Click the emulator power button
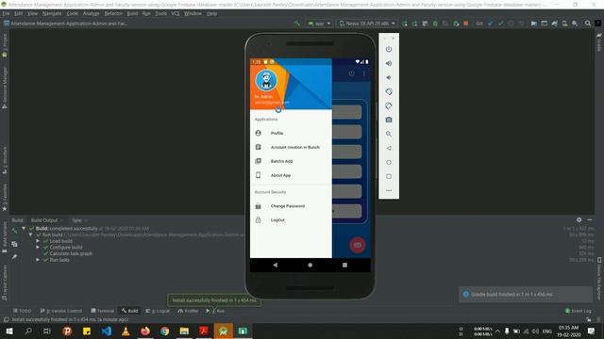 (389, 49)
